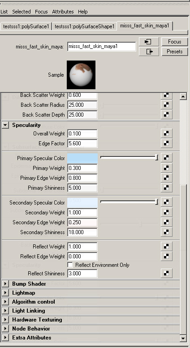The image size is (190, 348).
Task: Expand the Algorithm control section
Action: coord(5,302)
